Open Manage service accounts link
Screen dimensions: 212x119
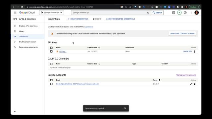tap(186, 75)
